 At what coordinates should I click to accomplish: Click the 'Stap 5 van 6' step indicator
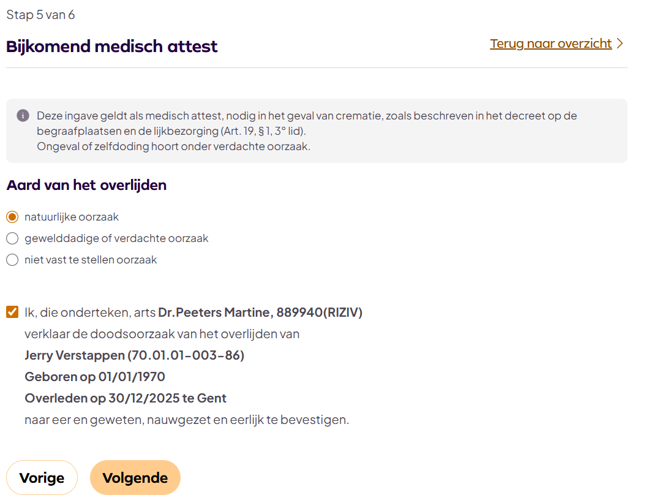point(40,15)
